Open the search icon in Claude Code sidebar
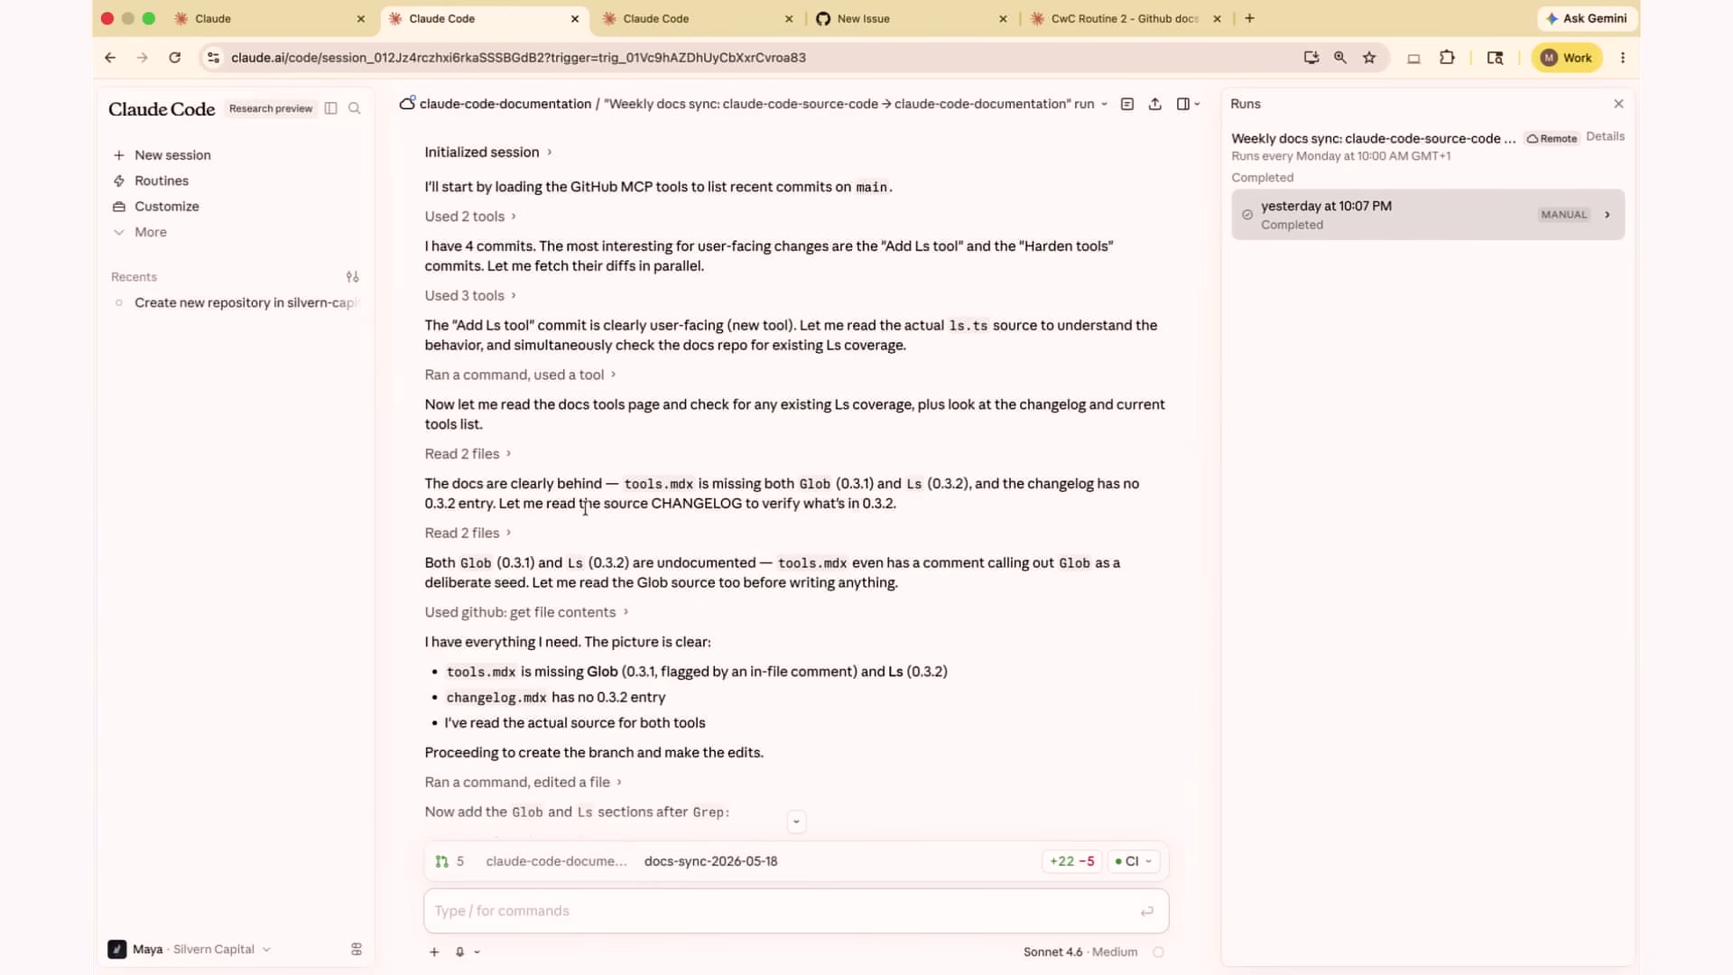Viewport: 1733px width, 975px height. [x=355, y=108]
